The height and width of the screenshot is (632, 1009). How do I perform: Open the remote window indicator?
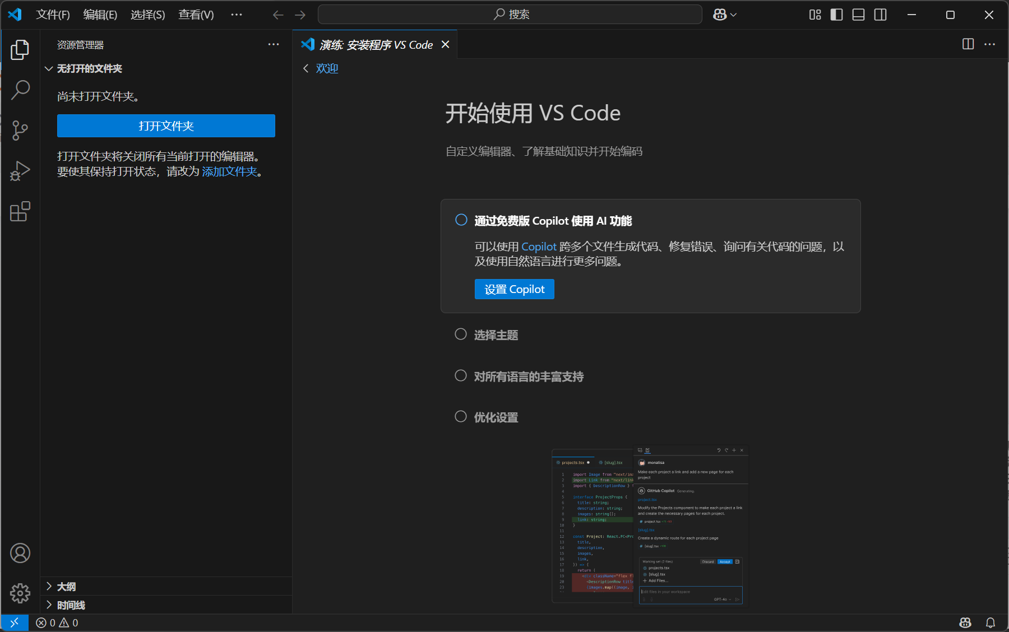(x=15, y=622)
